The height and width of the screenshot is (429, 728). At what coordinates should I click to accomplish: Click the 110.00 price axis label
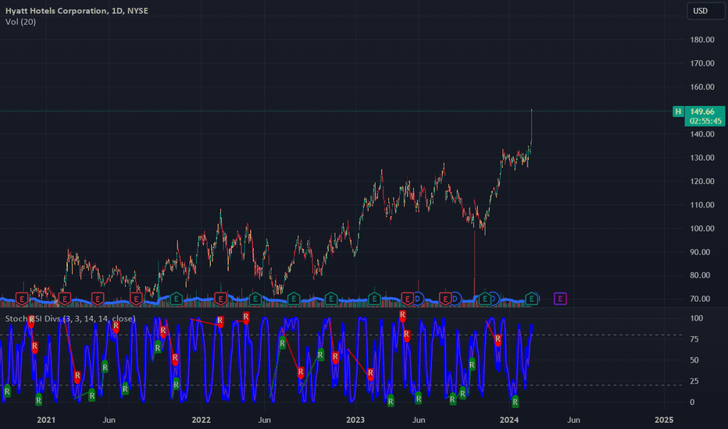pyautogui.click(x=702, y=205)
